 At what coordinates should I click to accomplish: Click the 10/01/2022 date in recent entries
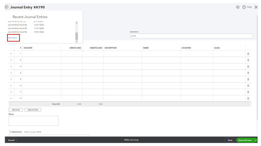pyautogui.click(x=39, y=32)
